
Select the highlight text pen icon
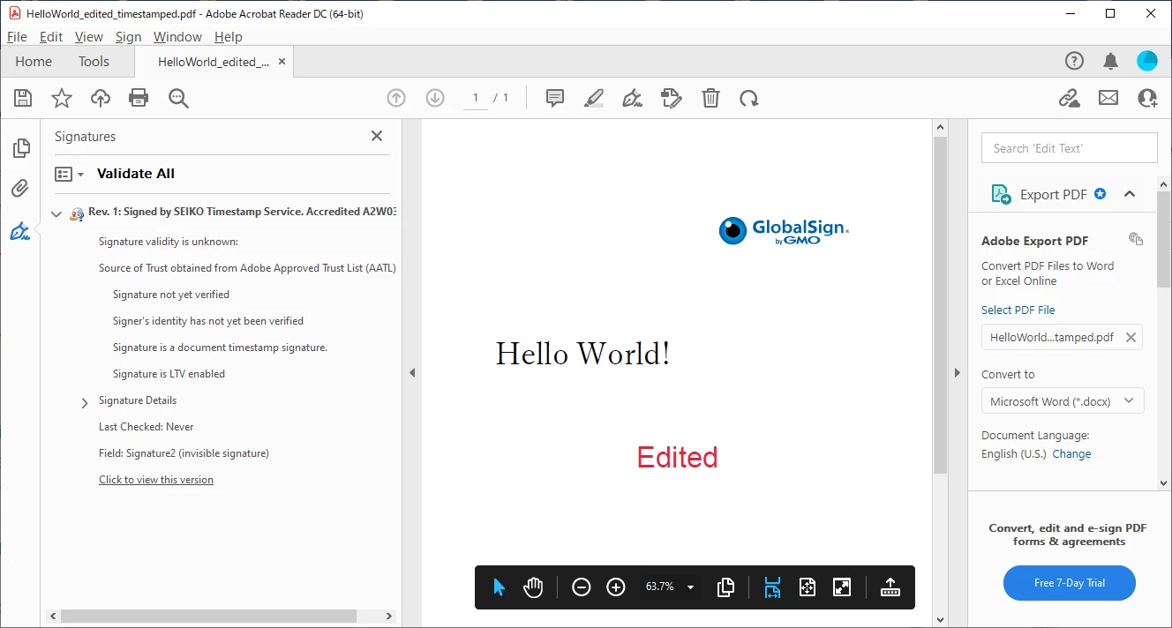tap(594, 98)
